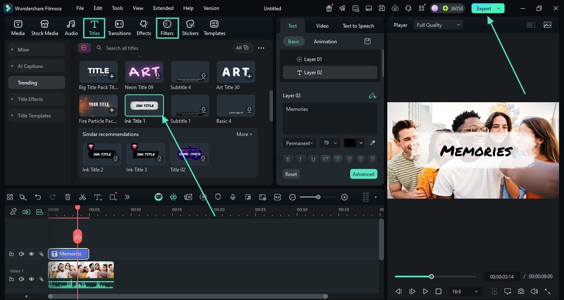The height and width of the screenshot is (300, 564).
Task: Toggle bold text formatting
Action: (x=288, y=159)
